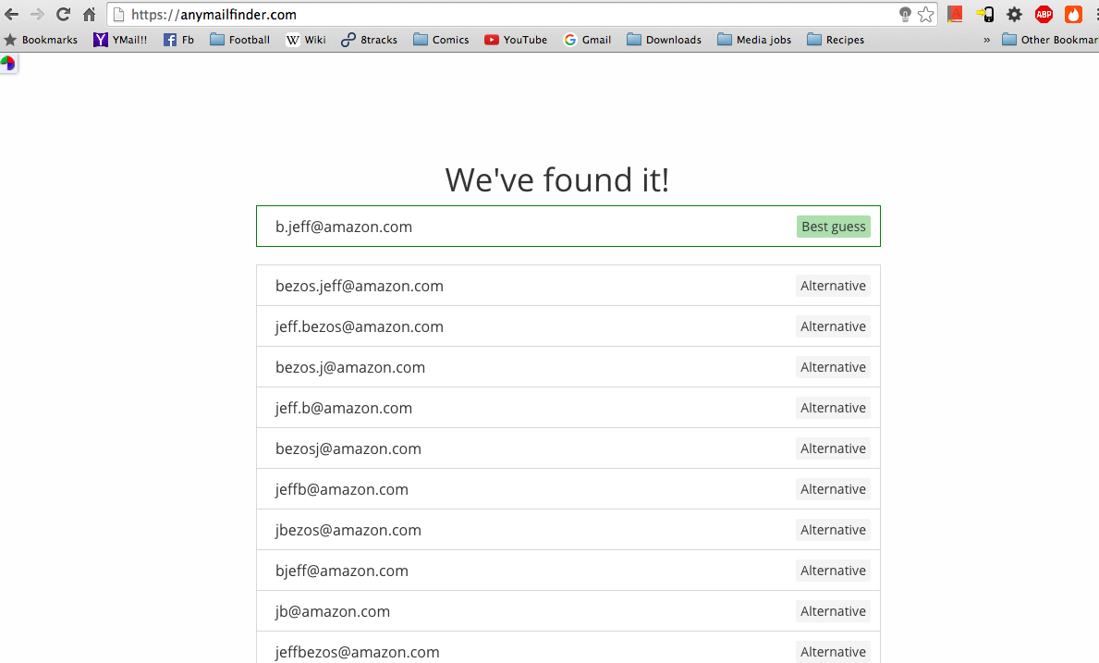Open the Gmail bookmark
1099x663 pixels.
pyautogui.click(x=587, y=40)
